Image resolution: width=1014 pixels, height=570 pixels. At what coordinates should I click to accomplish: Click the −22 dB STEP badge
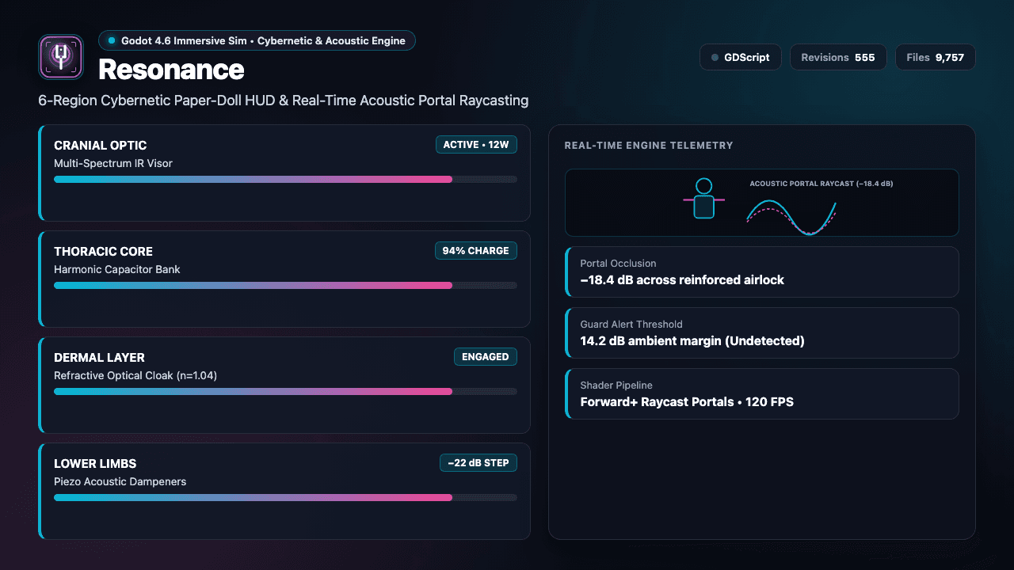click(478, 463)
